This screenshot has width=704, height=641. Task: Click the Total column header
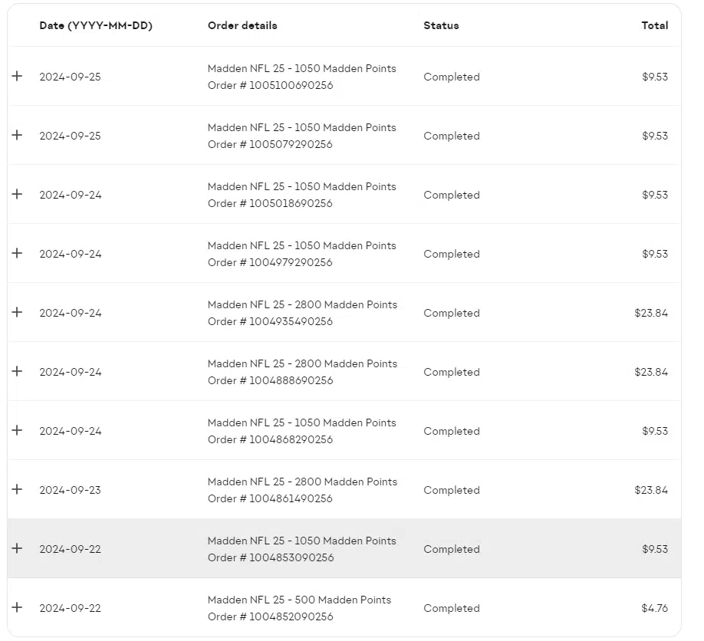click(655, 25)
